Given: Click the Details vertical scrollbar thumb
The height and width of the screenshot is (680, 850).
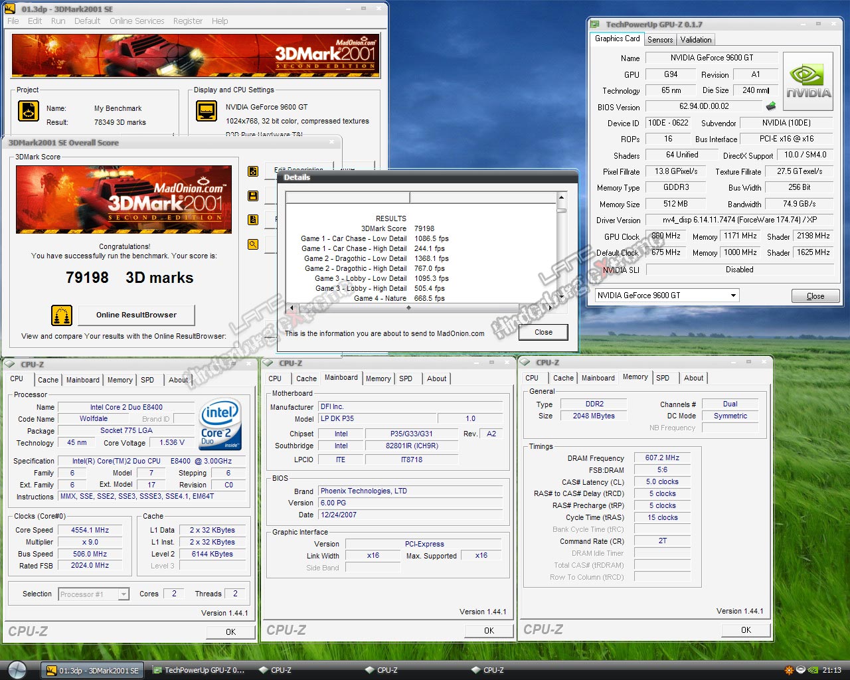Looking at the screenshot, I should point(561,211).
